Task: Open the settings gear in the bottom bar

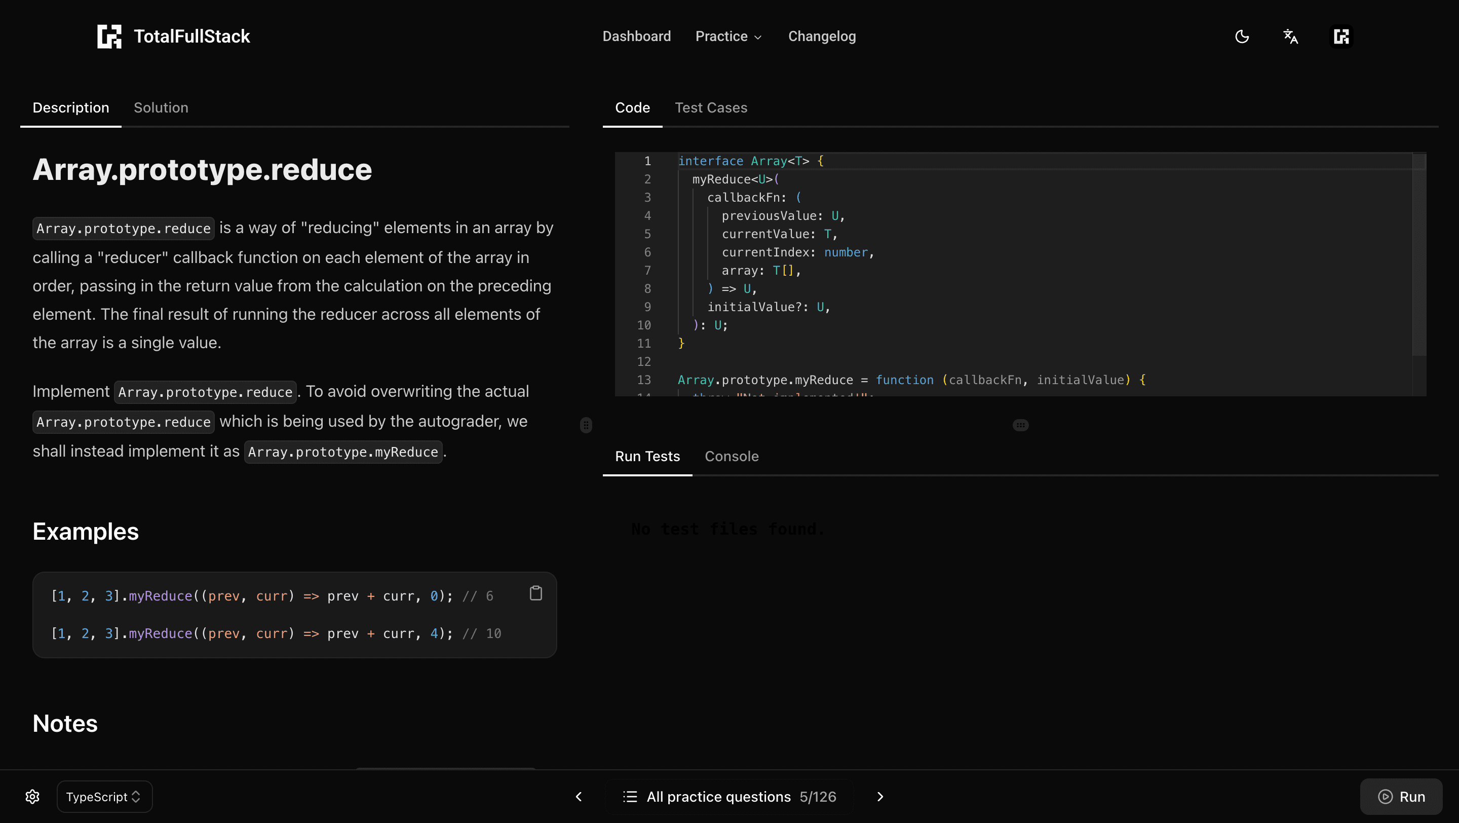Action: [x=32, y=796]
